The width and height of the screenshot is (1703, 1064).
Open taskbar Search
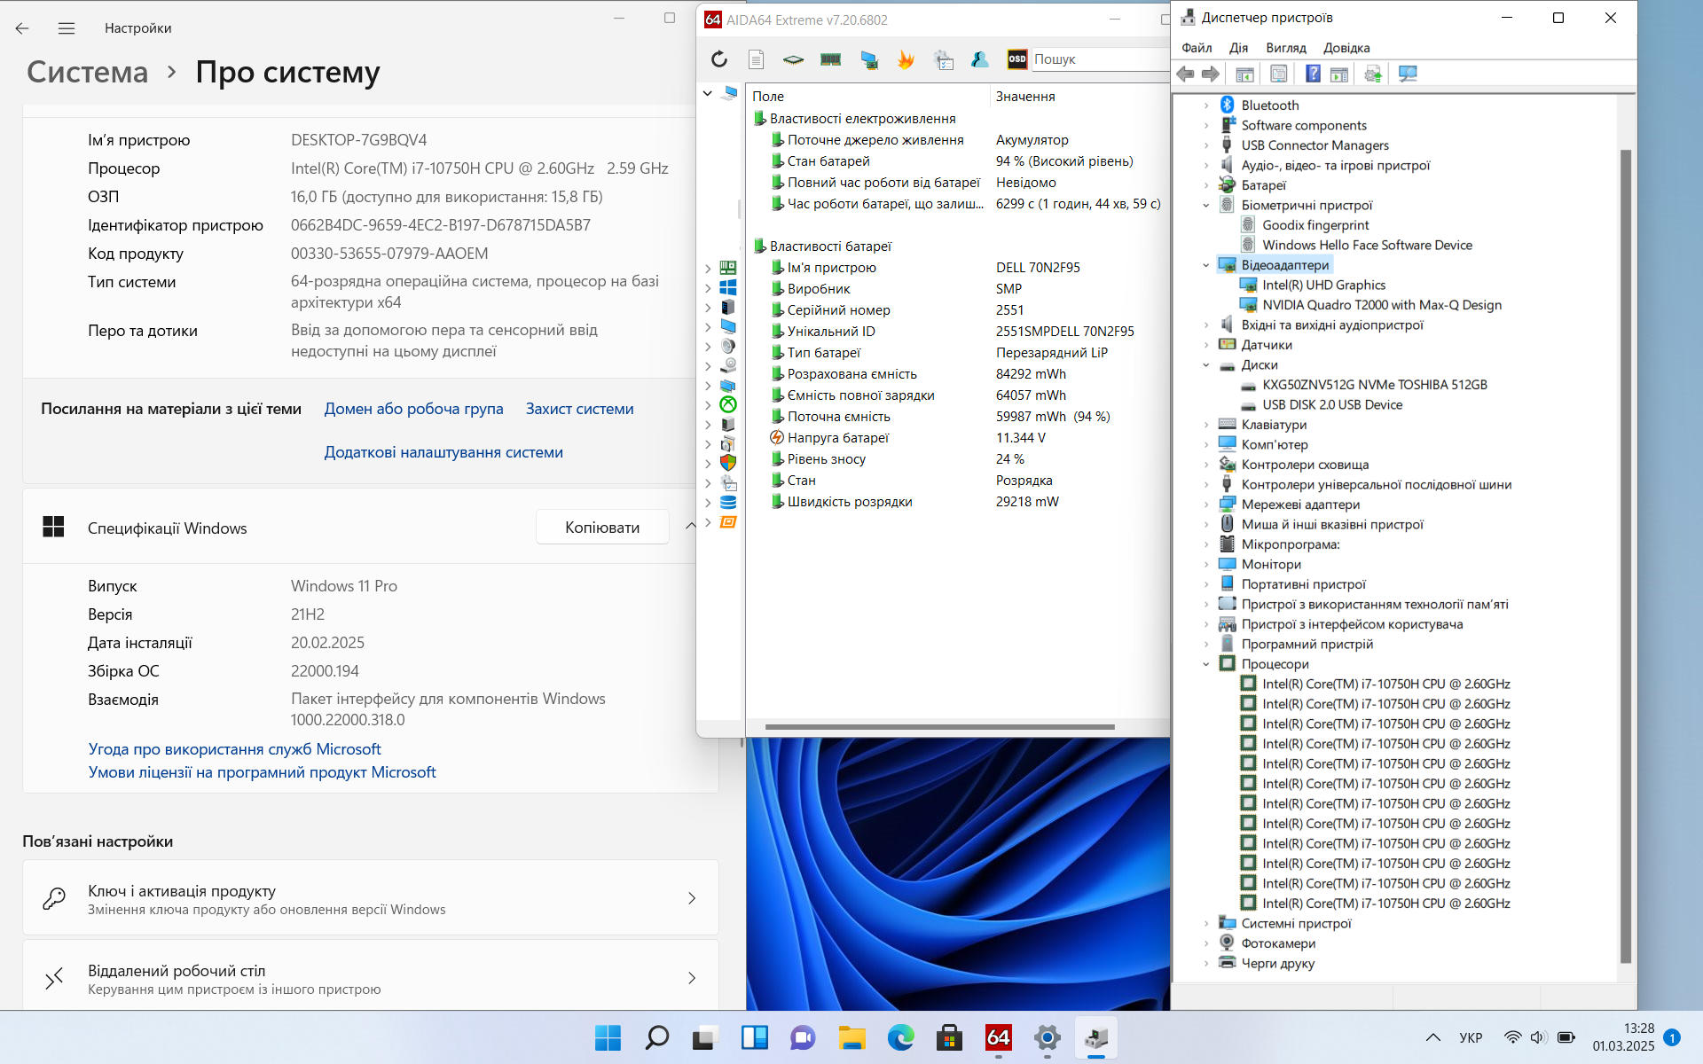[656, 1037]
